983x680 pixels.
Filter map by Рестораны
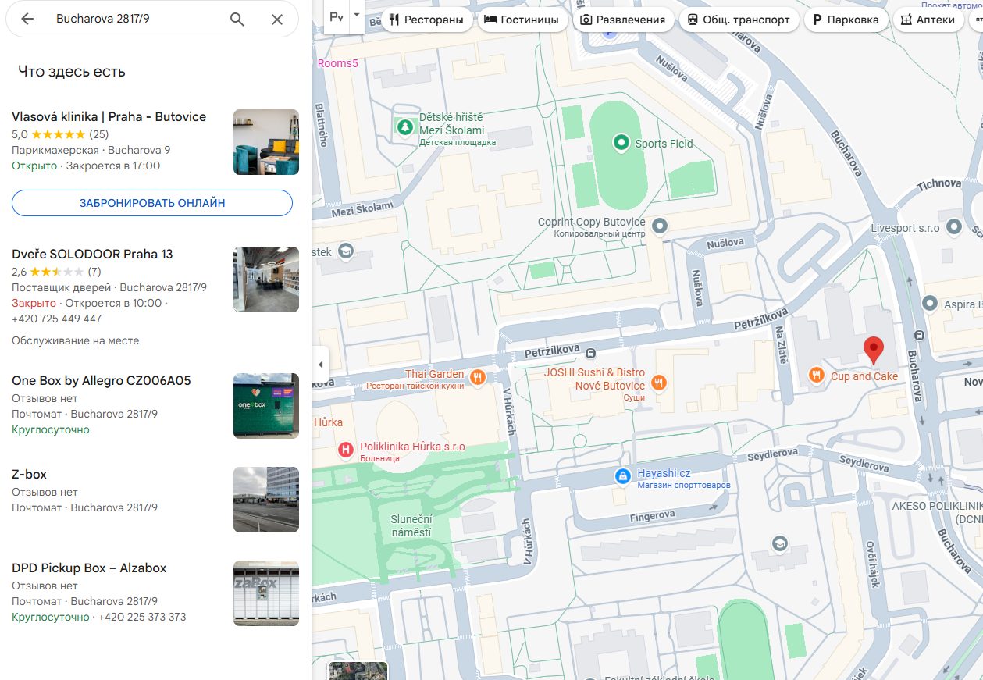(x=426, y=20)
